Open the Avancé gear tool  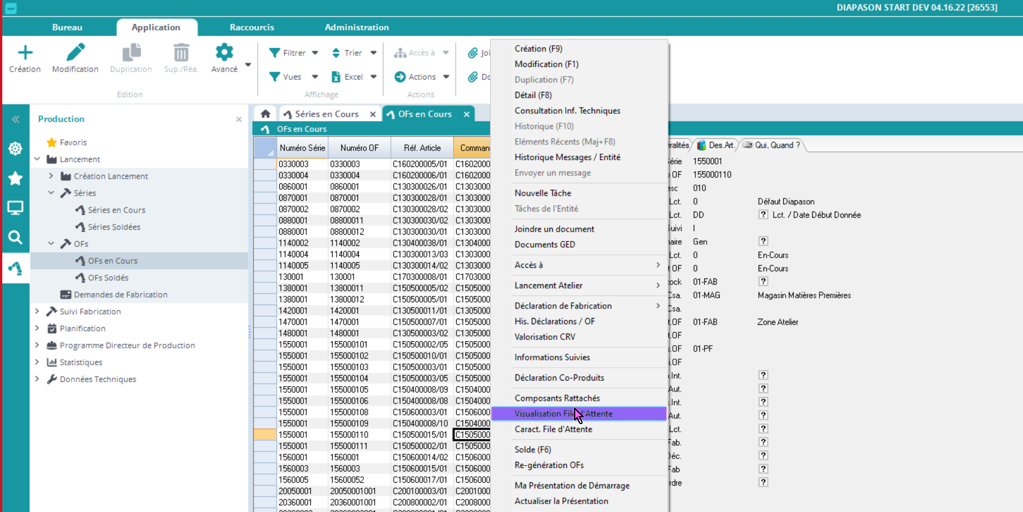pyautogui.click(x=224, y=53)
